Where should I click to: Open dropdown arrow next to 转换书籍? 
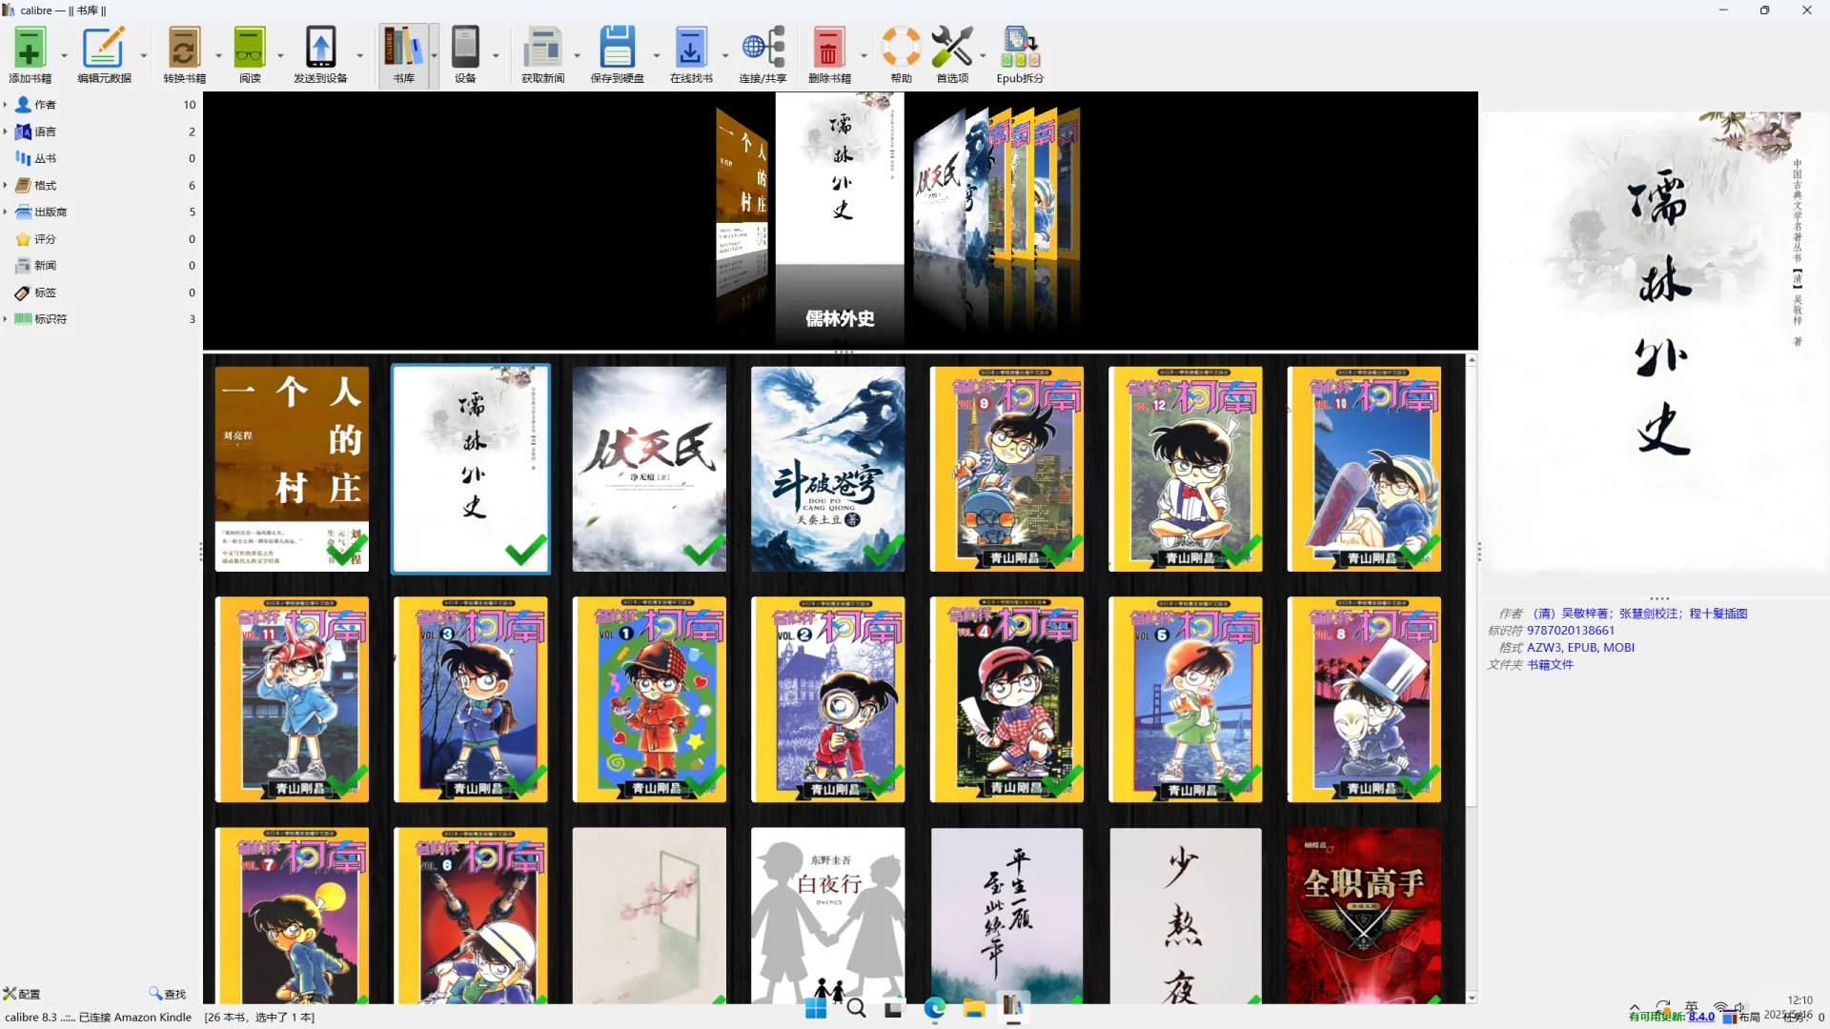click(x=218, y=55)
